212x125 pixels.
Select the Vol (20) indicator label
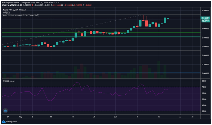[6, 12]
